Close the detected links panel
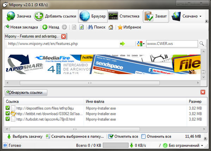The height and width of the screenshot is (151, 211). (203, 92)
